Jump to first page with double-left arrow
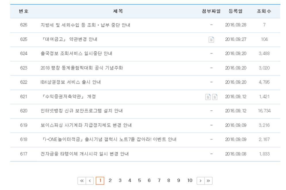Screen dimensions: 286x190 pyautogui.click(x=82, y=181)
